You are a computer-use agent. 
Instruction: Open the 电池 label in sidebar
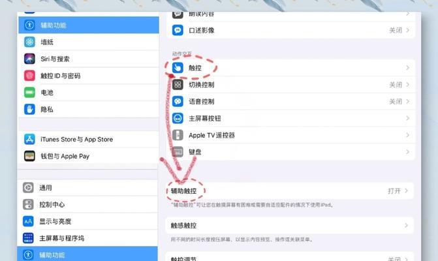(47, 93)
